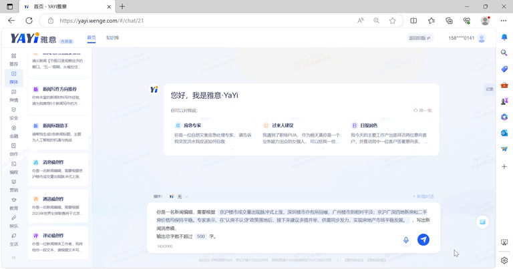Go back to the previous page
The height and width of the screenshot is (269, 513).
(x=11, y=21)
